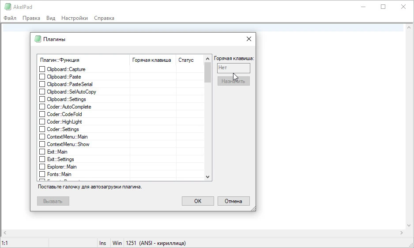Click the plugin list scrollbar thumb
Screen dimensions: 414x248
point(207,72)
